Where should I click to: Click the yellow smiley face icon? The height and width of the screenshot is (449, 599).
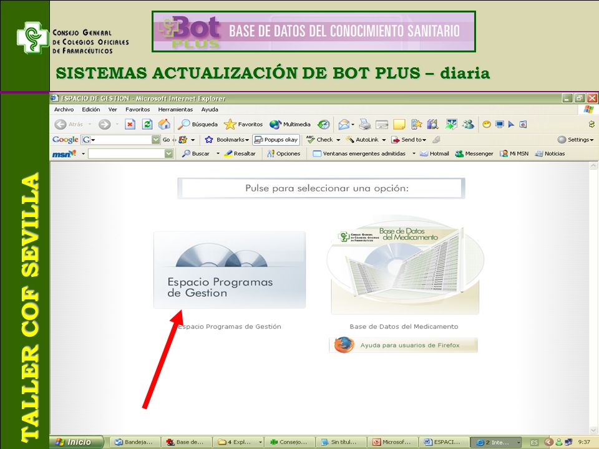(486, 125)
